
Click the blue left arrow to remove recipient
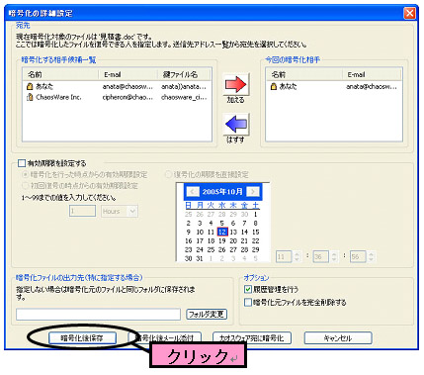pyautogui.click(x=236, y=125)
